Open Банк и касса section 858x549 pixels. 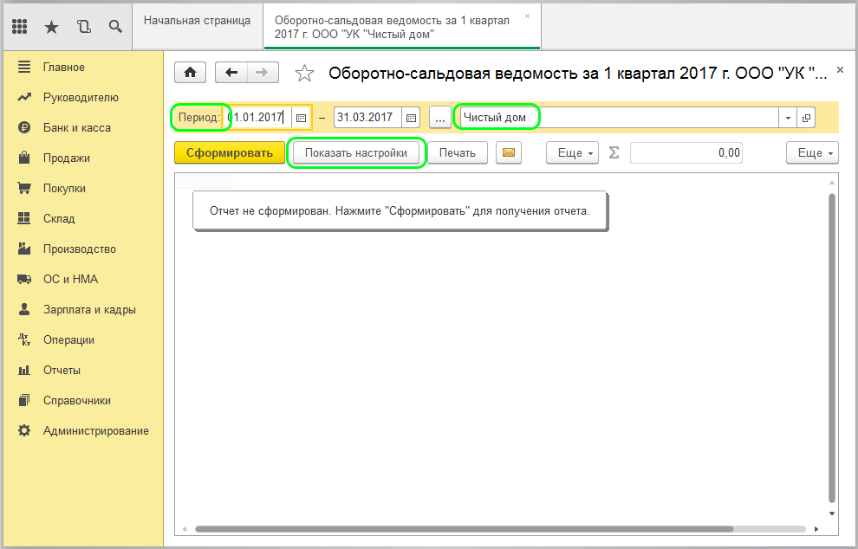76,127
